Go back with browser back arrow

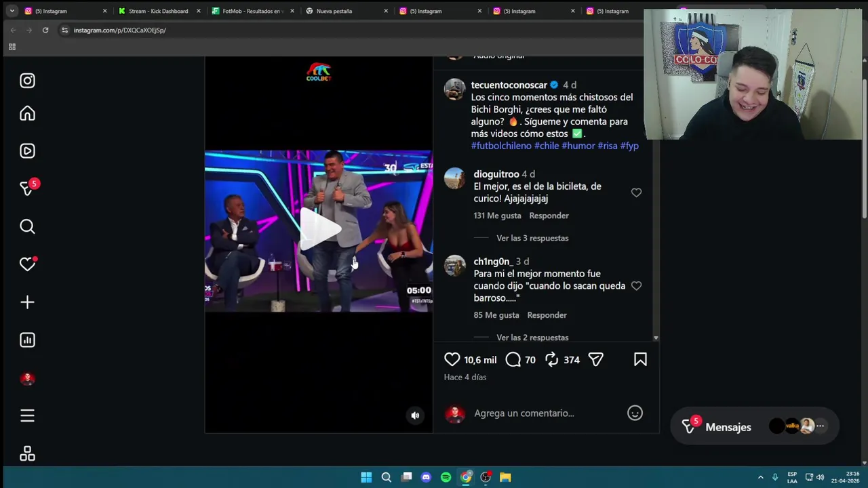(13, 30)
